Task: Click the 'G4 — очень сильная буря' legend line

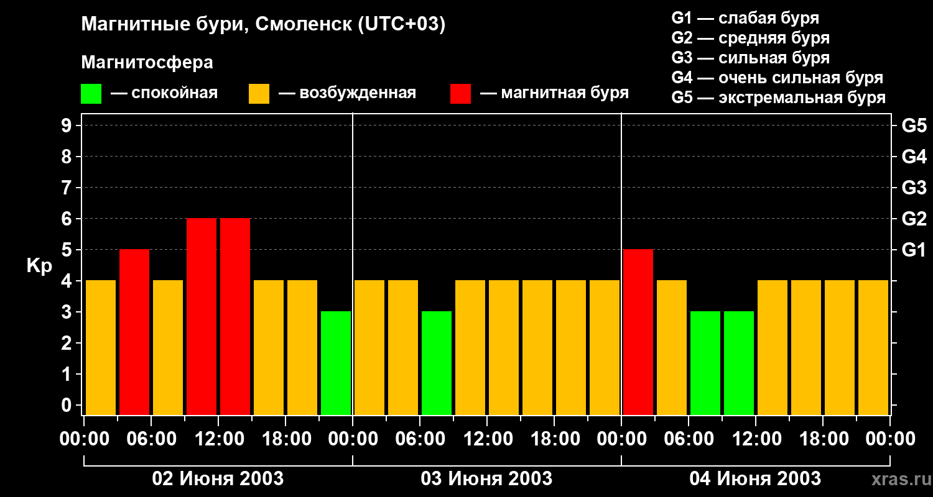Action: pyautogui.click(x=777, y=78)
